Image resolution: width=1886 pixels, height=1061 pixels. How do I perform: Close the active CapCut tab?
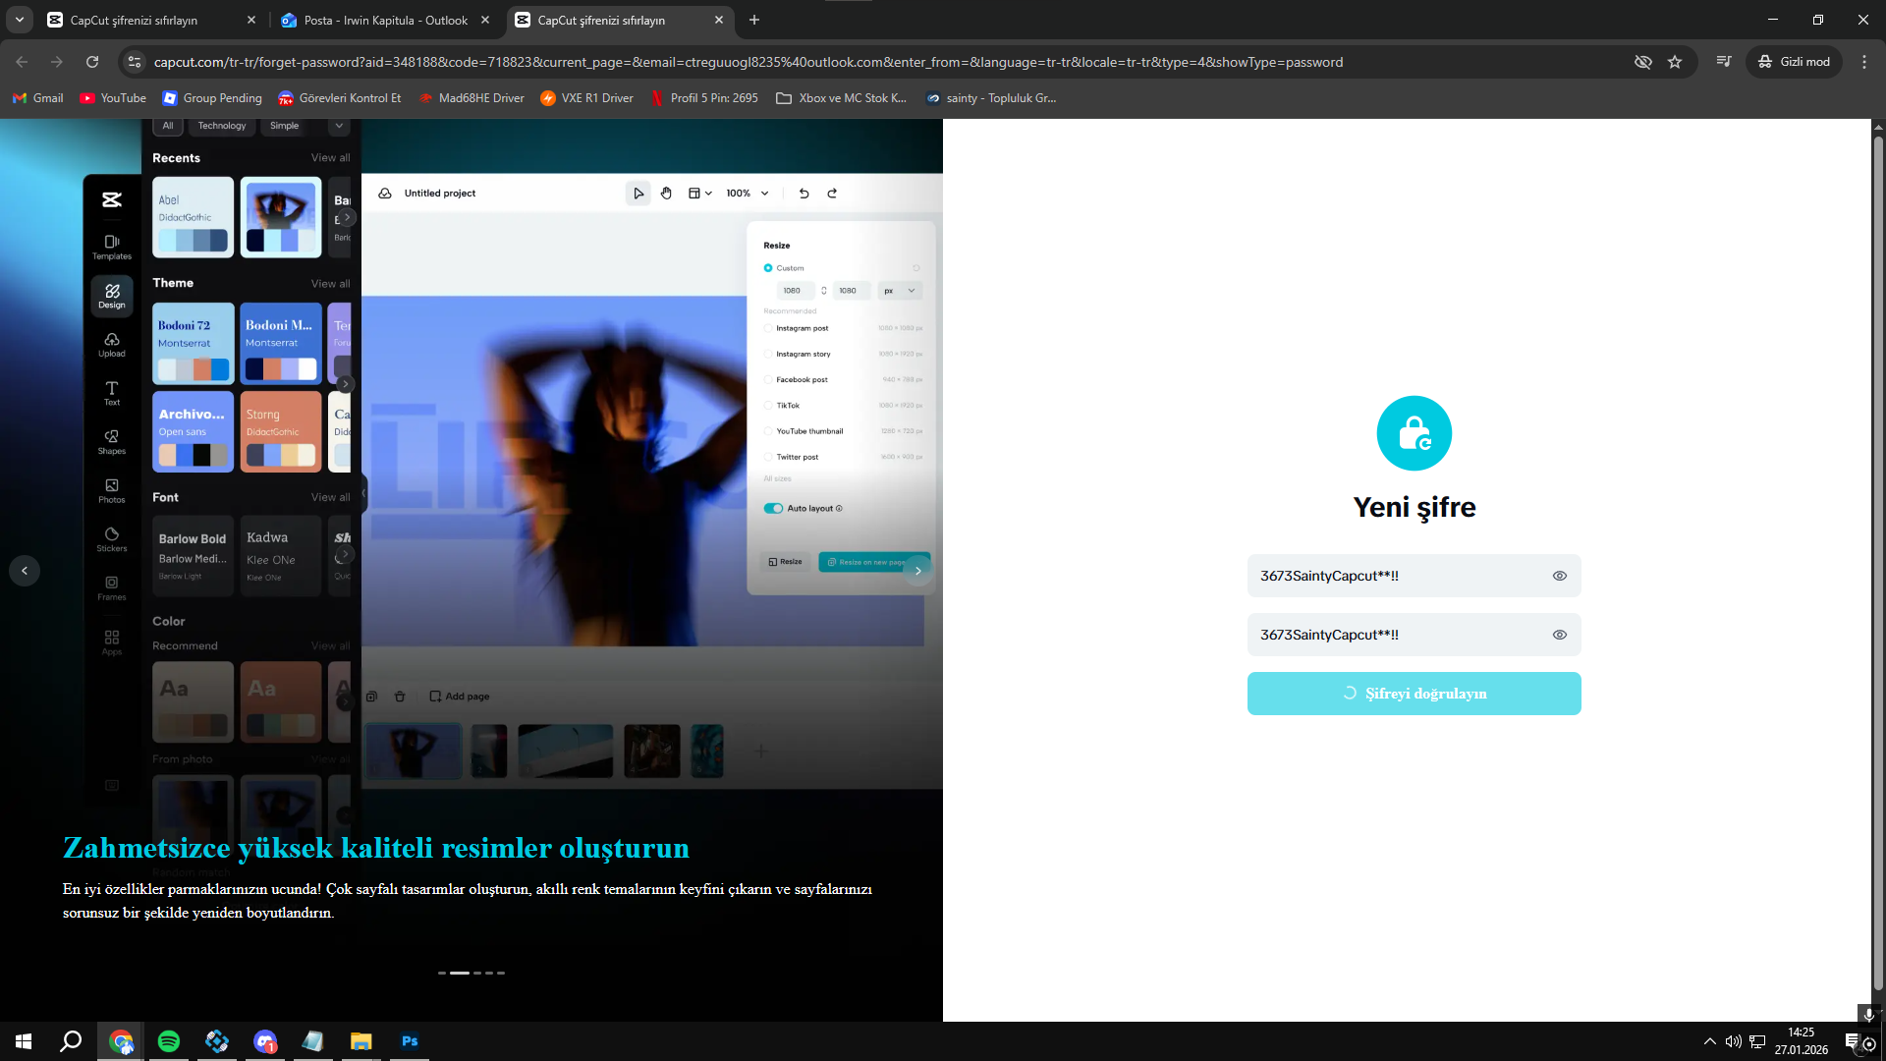tap(719, 20)
